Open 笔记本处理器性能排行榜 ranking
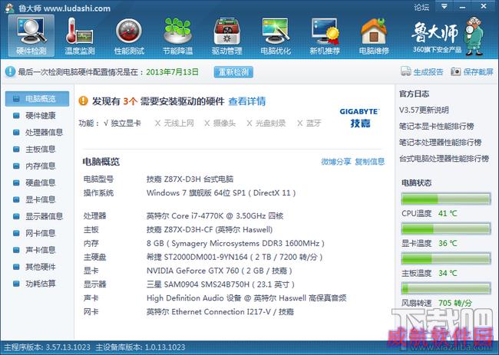Viewport: 499px width, 355px height. pos(441,143)
